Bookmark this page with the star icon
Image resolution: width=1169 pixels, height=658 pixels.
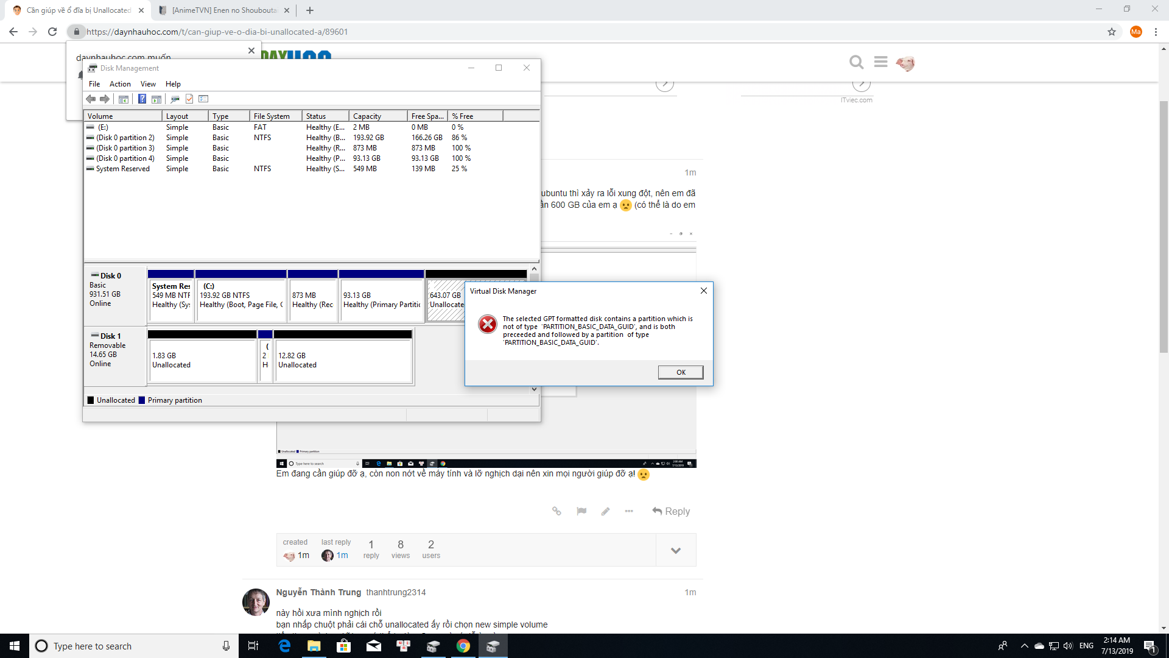[x=1112, y=32]
